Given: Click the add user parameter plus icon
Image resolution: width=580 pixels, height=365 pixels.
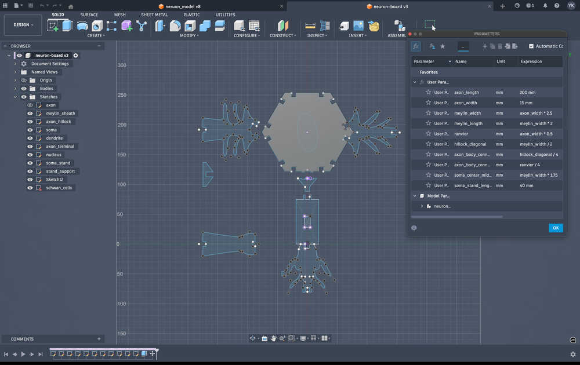Looking at the screenshot, I should 485,46.
